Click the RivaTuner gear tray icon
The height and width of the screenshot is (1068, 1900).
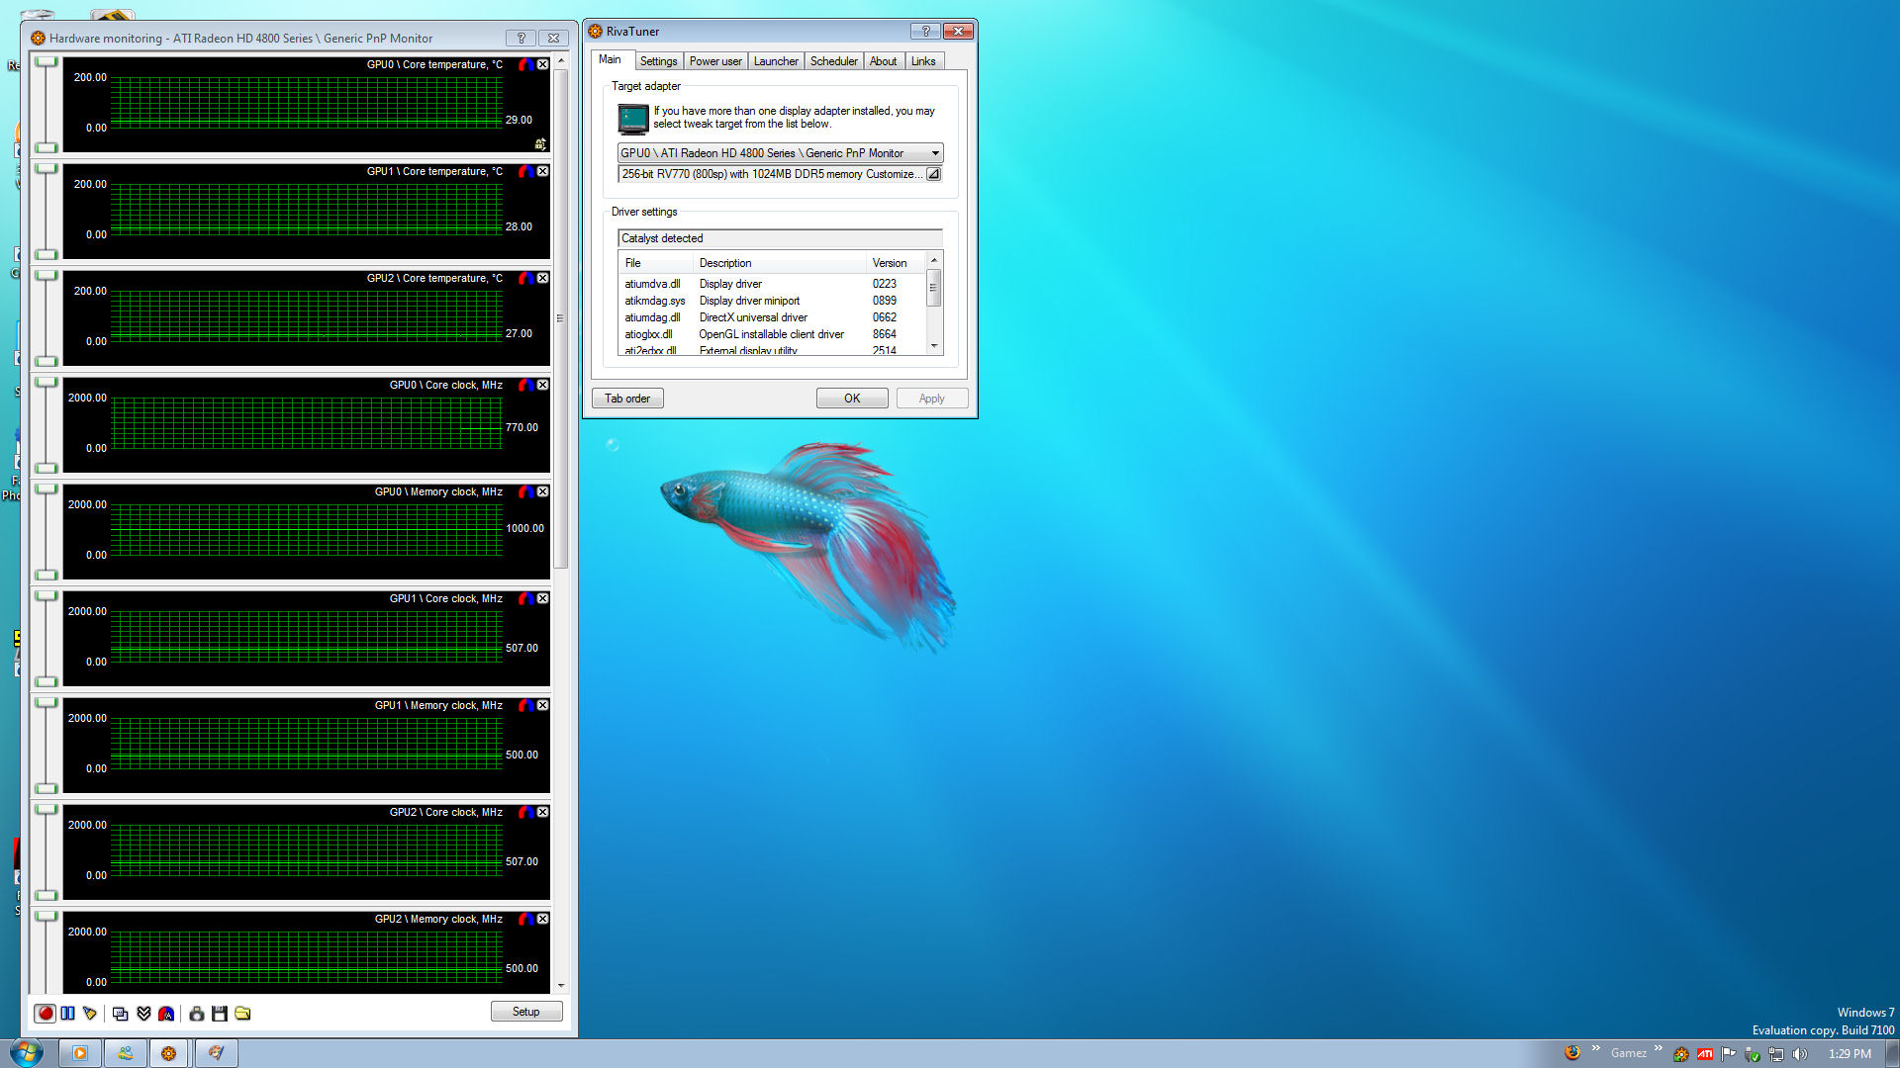pyautogui.click(x=1680, y=1054)
